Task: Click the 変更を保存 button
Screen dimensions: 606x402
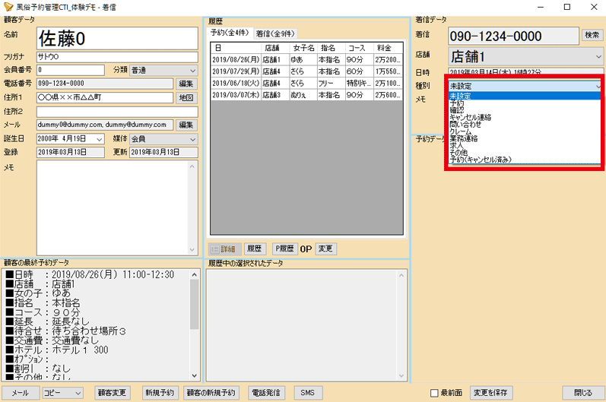Action: 491,393
